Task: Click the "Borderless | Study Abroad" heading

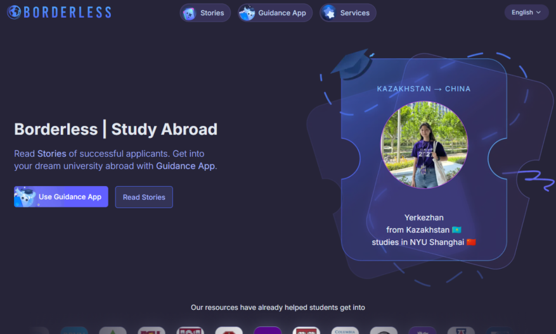Action: point(115,129)
